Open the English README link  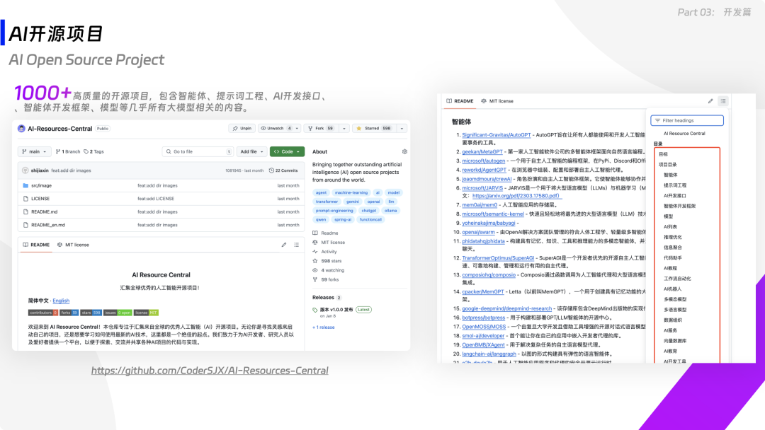[61, 301]
